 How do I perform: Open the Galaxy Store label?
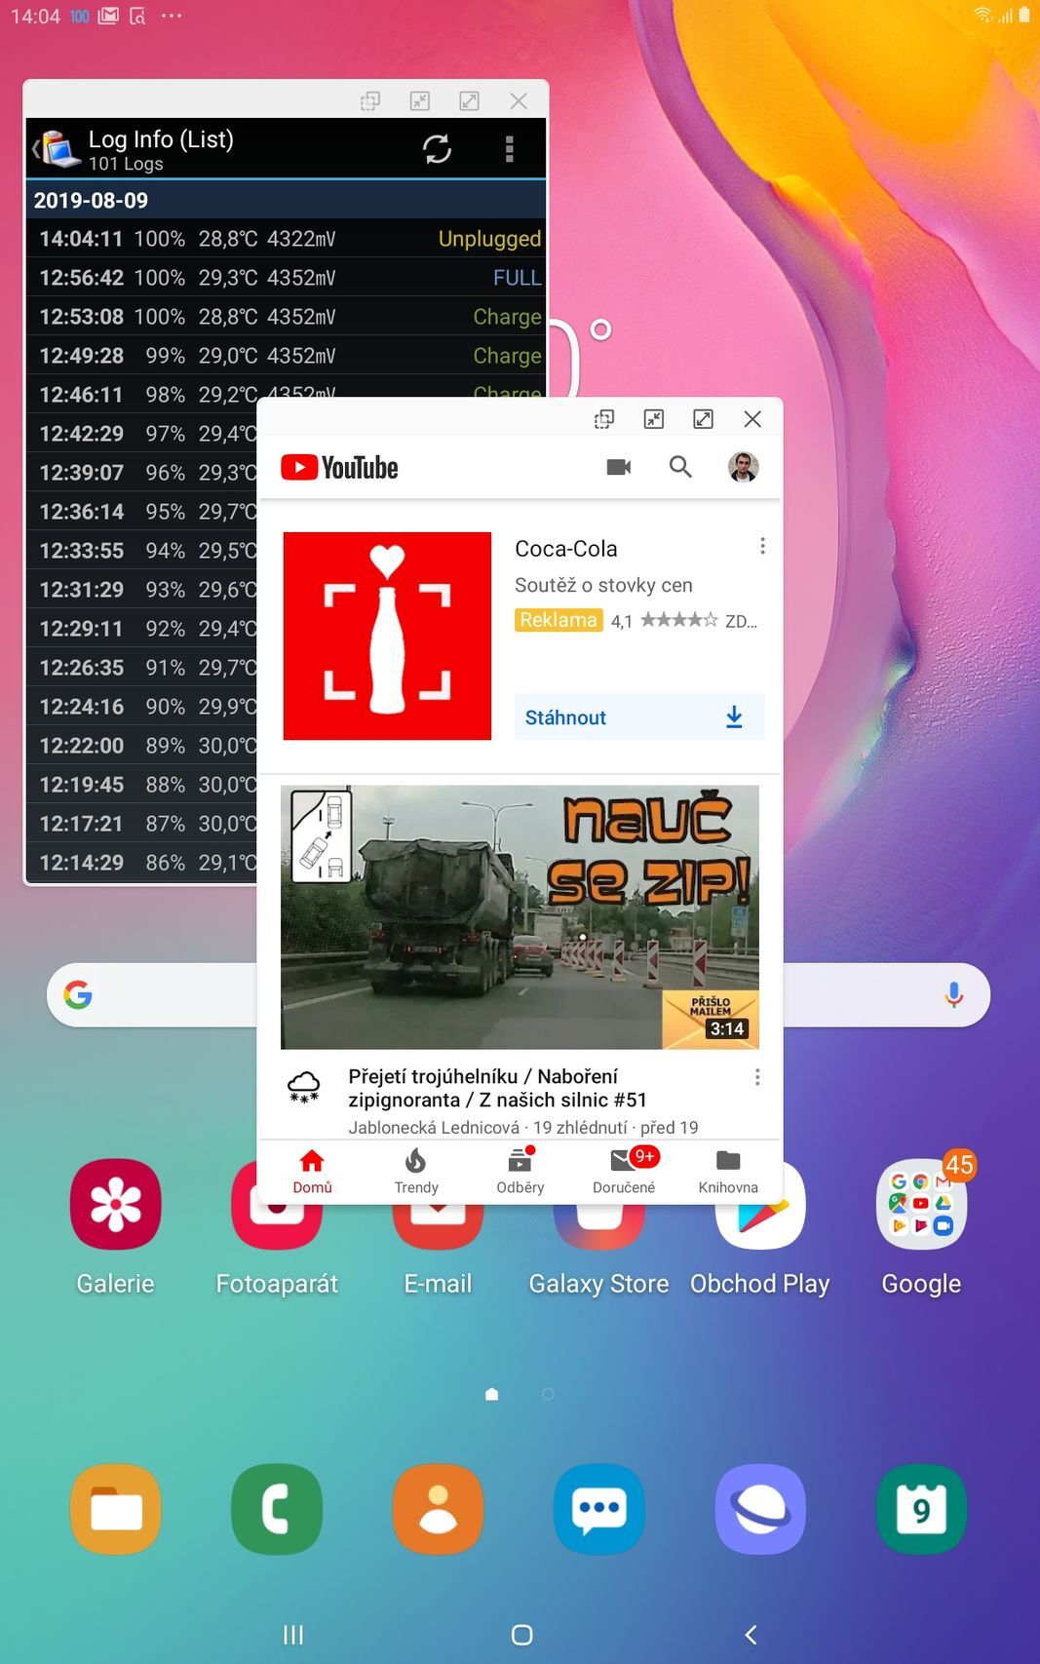(598, 1284)
